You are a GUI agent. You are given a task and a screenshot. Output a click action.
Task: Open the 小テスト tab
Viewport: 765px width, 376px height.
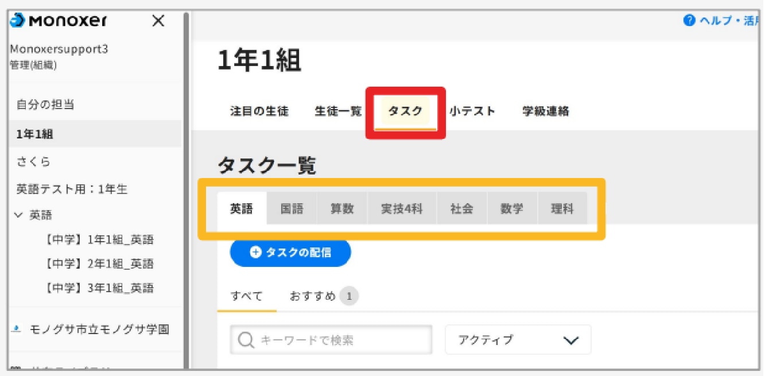coord(472,111)
